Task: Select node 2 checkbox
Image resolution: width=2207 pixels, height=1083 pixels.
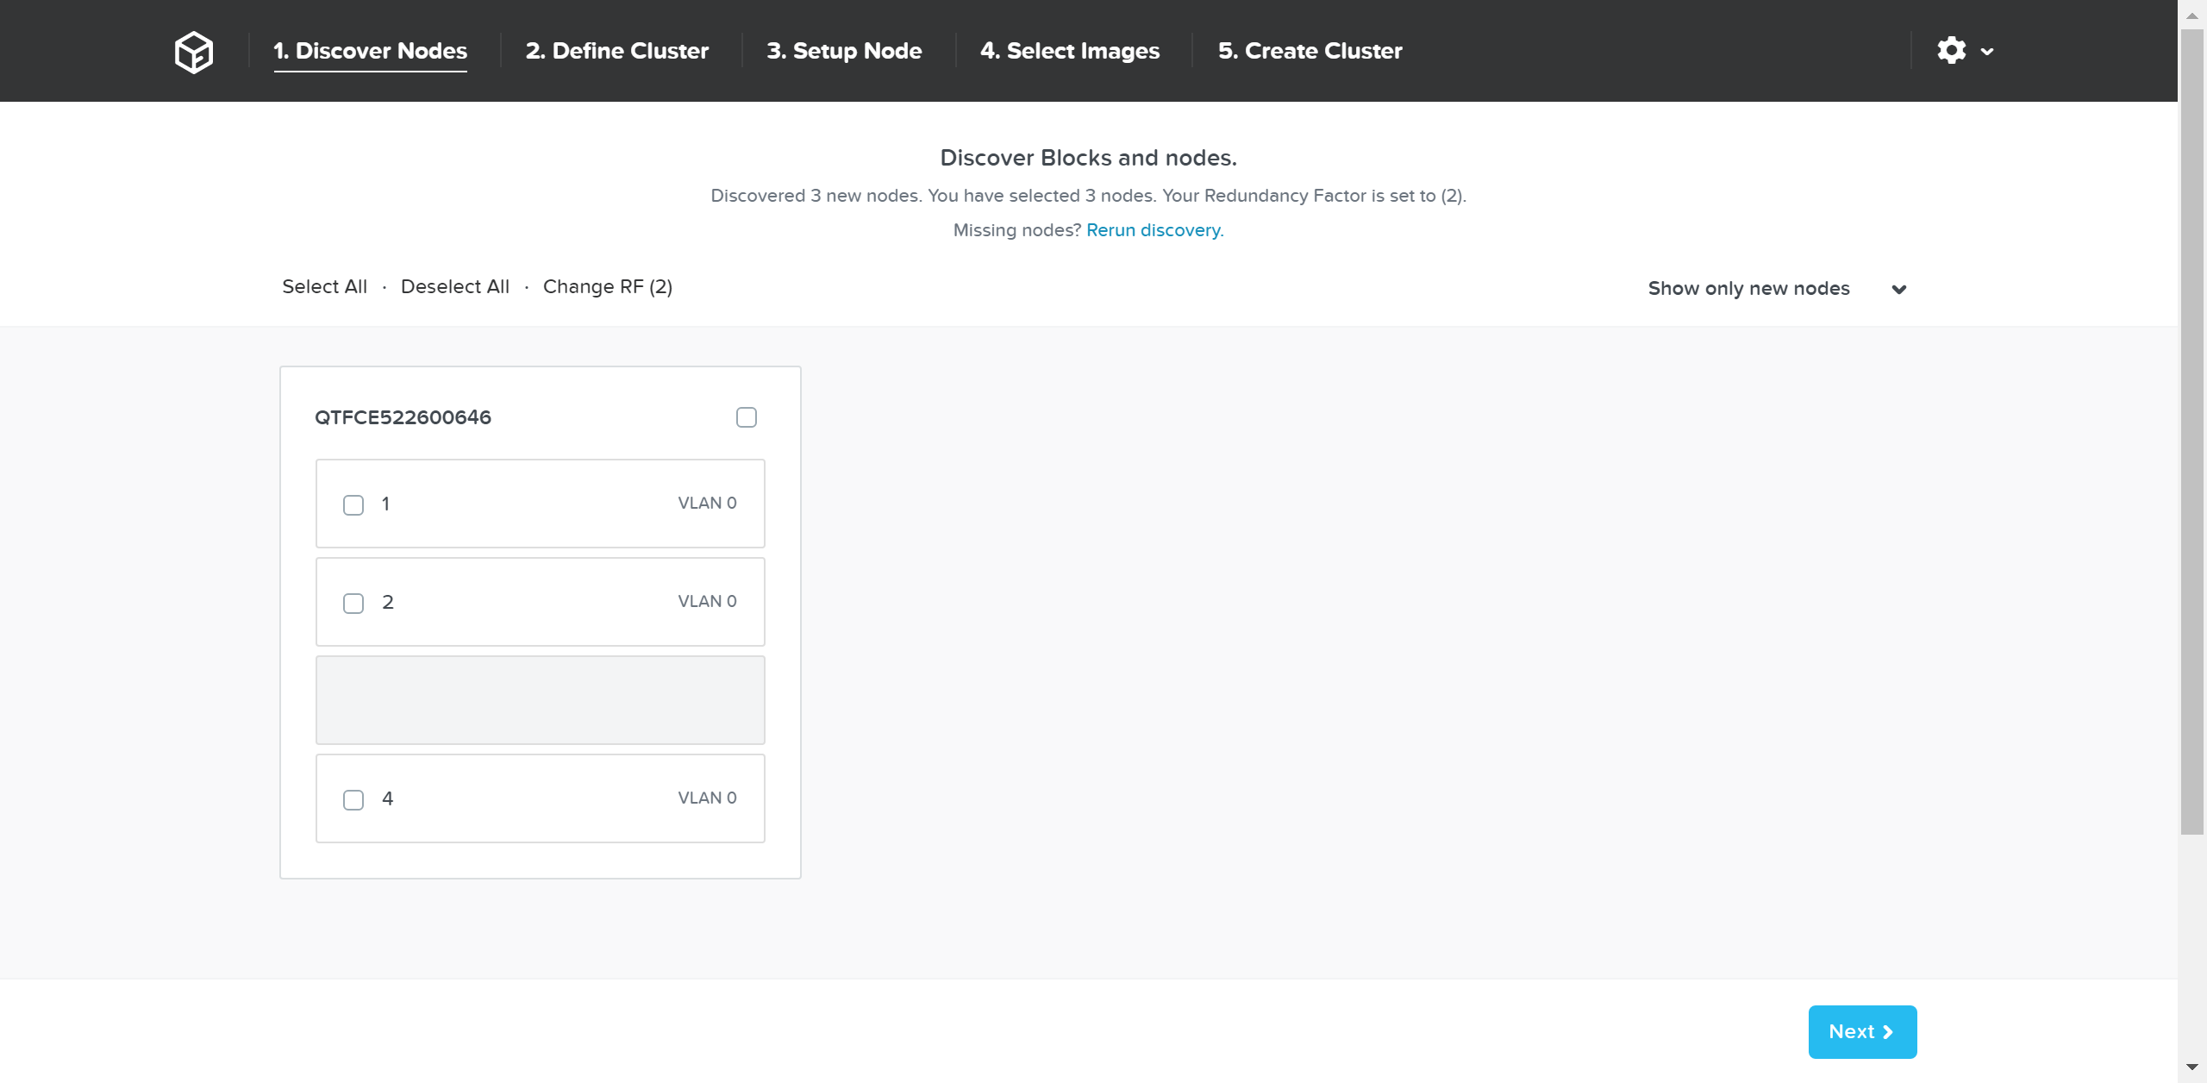Action: pos(353,604)
